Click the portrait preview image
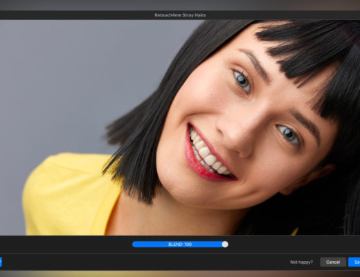This screenshot has width=360, height=277. click(180, 127)
